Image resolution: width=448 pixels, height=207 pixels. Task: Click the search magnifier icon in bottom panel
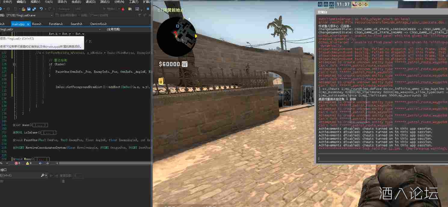click(x=43, y=175)
